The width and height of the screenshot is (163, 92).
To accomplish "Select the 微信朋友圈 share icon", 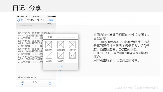I will [61, 44].
